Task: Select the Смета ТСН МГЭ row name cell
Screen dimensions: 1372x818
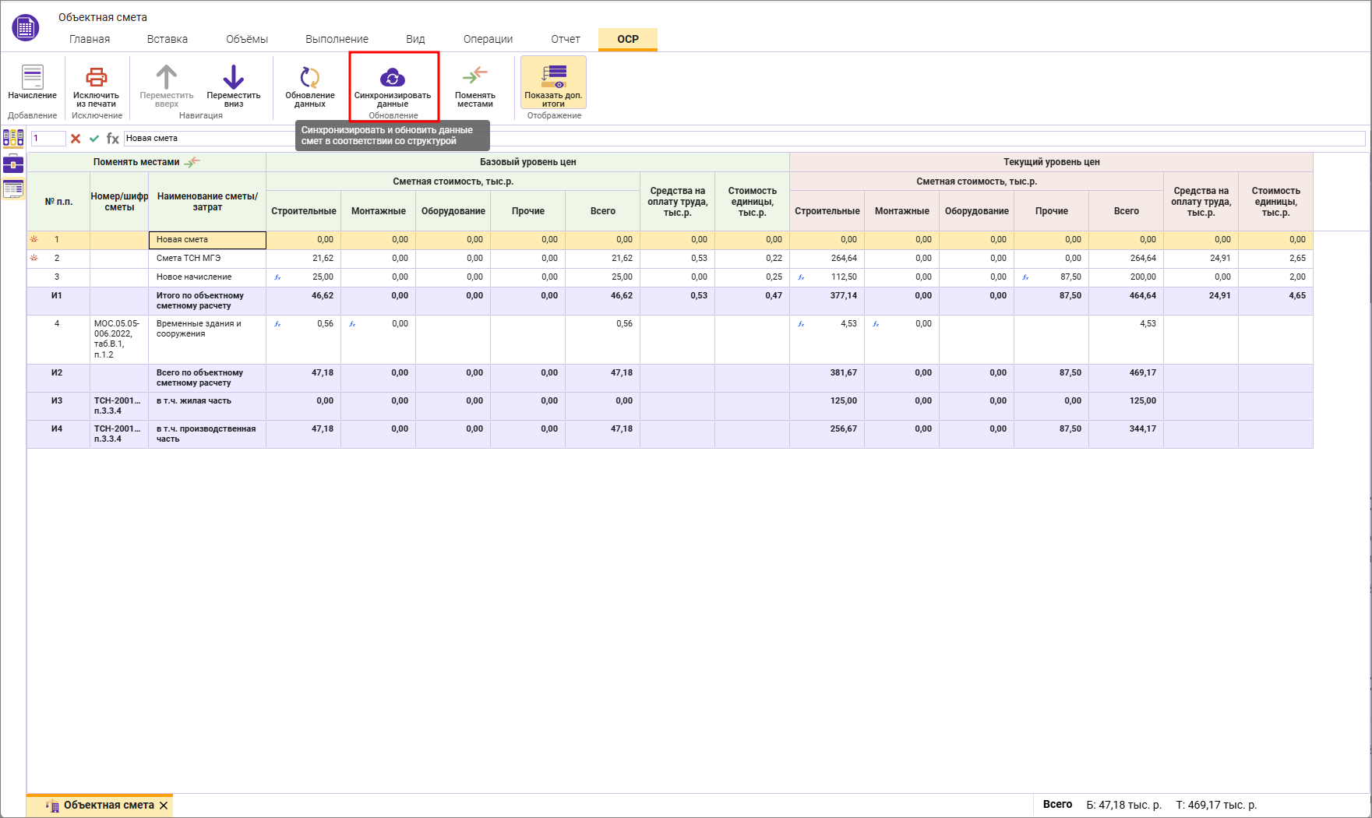Action: (x=206, y=259)
